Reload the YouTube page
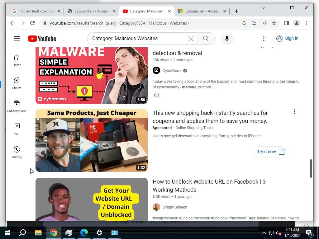Screen dimensions: 319x239 pos(32,23)
